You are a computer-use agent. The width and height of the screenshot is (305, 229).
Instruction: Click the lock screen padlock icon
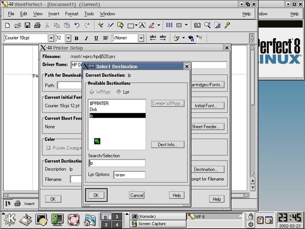click(x=251, y=216)
